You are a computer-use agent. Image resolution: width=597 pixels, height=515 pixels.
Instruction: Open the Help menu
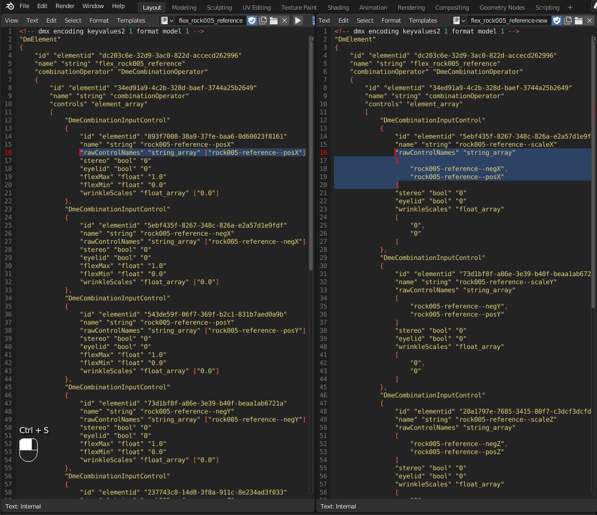(119, 6)
